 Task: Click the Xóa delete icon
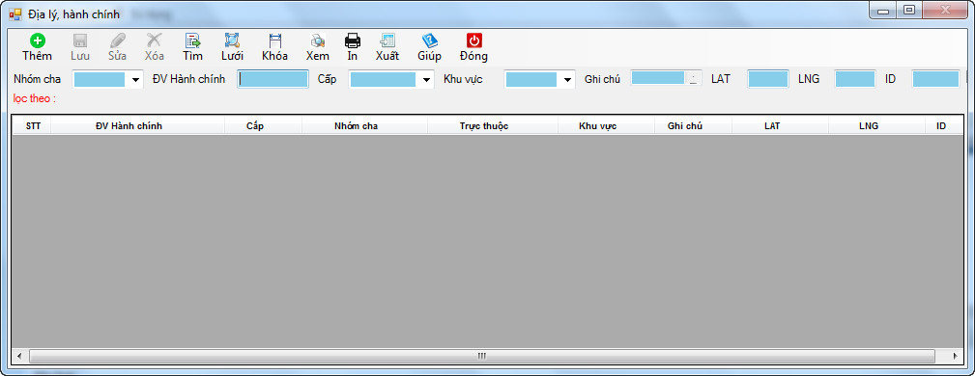155,40
